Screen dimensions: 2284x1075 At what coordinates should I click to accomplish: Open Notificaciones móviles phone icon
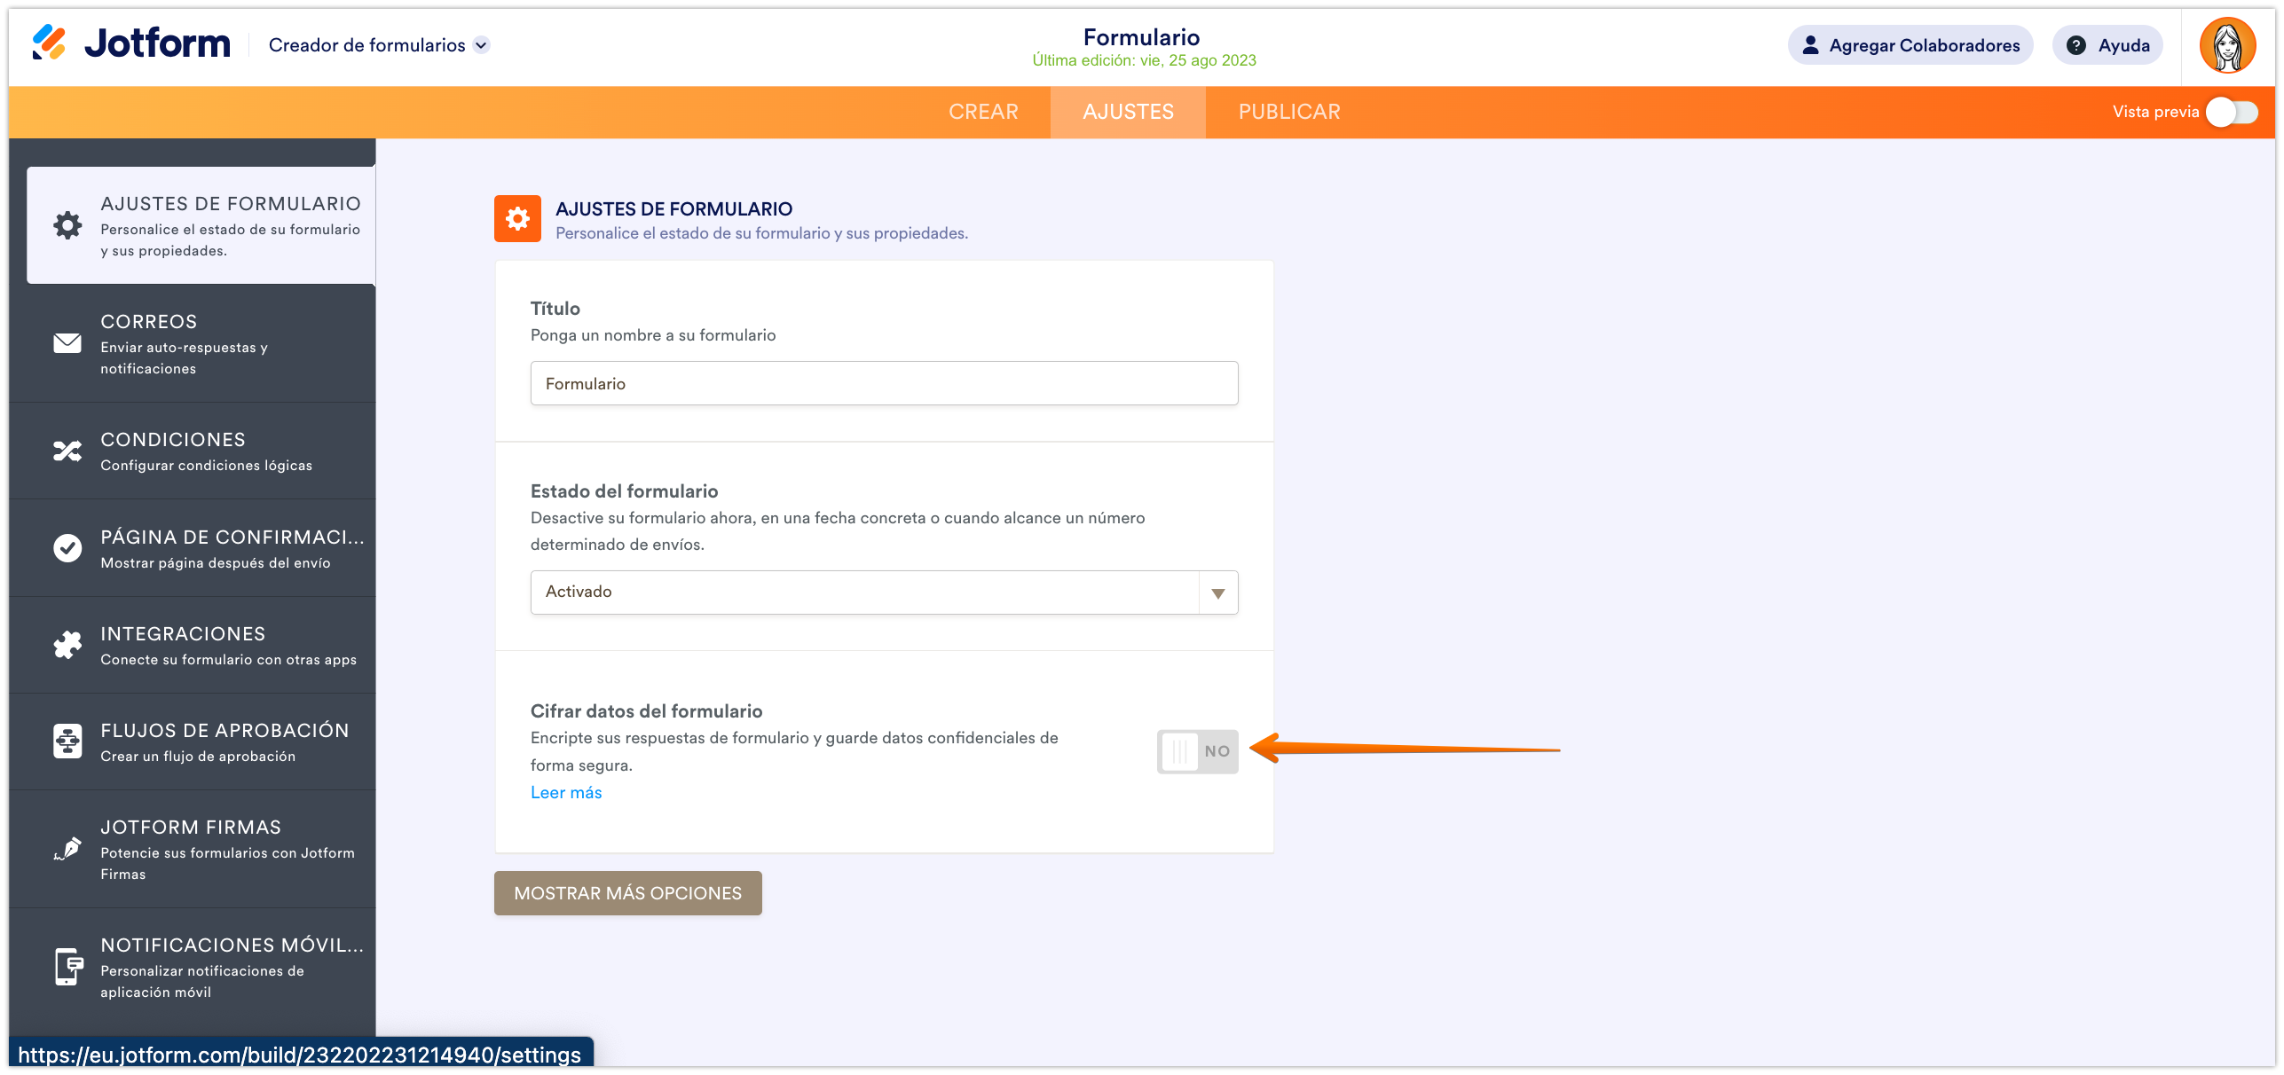click(67, 967)
